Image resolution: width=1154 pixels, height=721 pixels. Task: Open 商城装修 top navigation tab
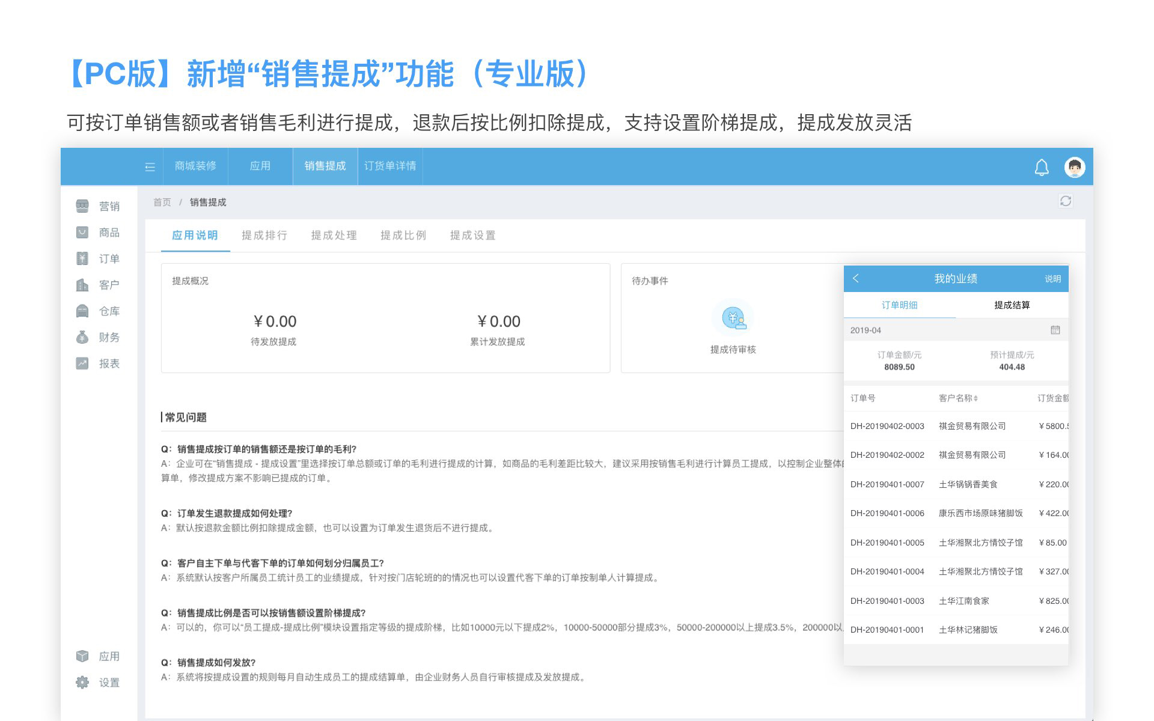pos(195,166)
